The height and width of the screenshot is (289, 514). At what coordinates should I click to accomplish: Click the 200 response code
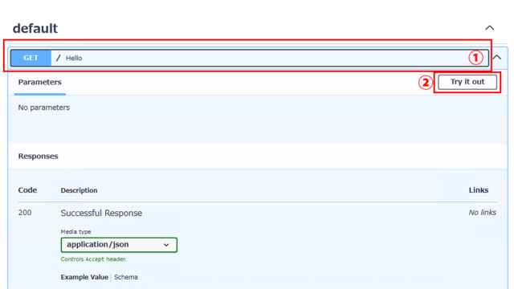click(x=25, y=213)
